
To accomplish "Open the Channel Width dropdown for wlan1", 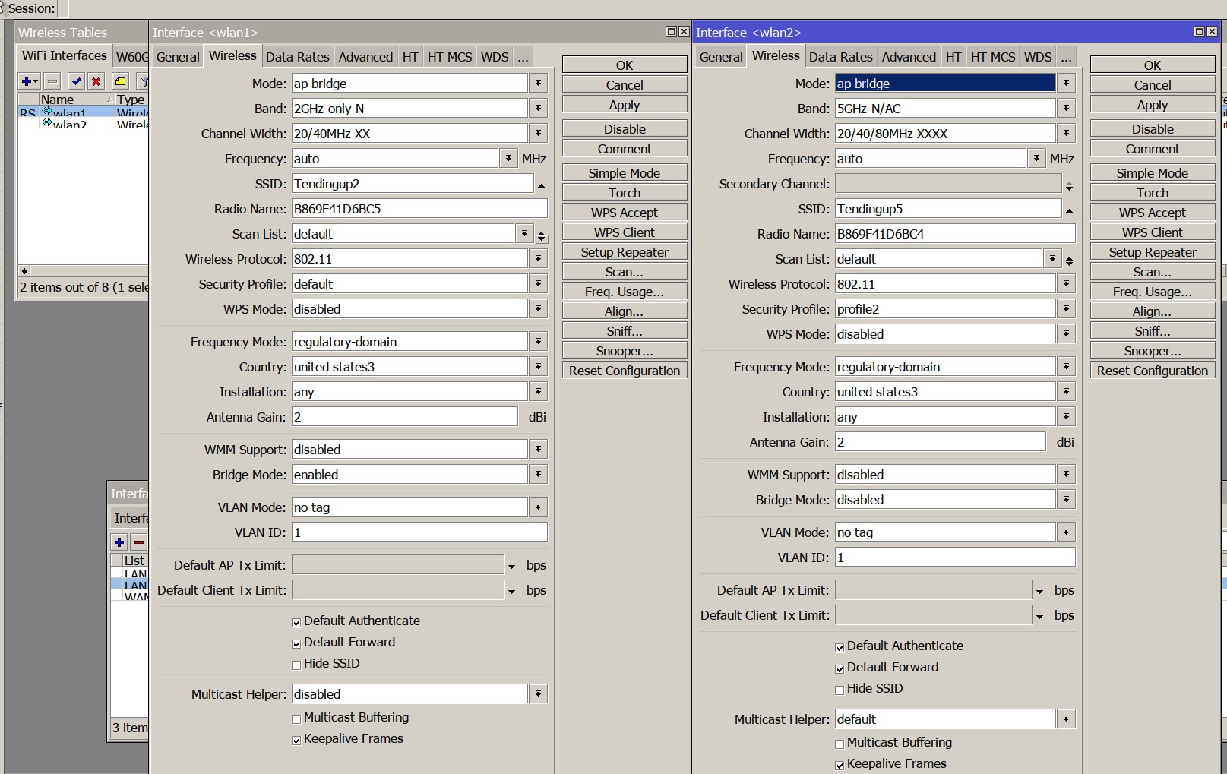I will click(538, 133).
